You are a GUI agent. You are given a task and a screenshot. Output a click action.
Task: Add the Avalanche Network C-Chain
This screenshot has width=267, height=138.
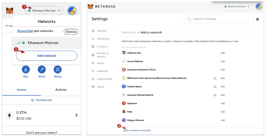coord(223,69)
